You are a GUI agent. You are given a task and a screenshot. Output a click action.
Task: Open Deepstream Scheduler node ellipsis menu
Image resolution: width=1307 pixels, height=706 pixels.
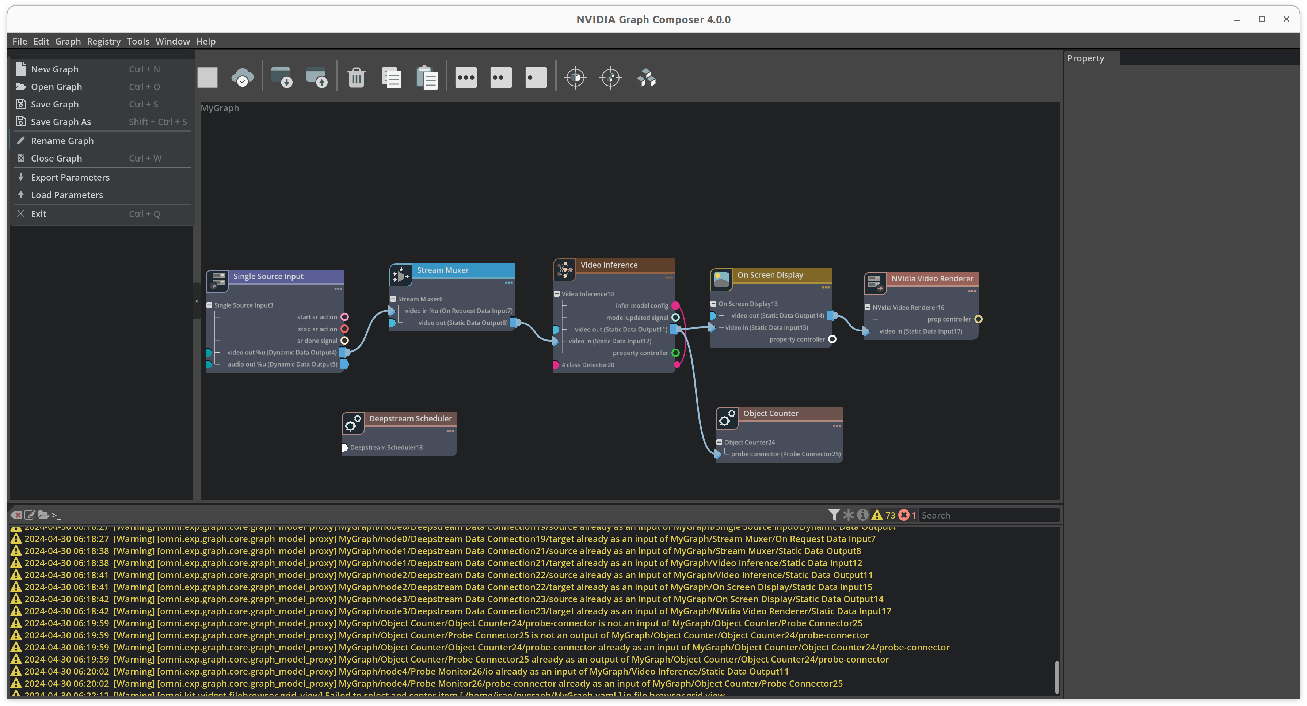click(450, 431)
